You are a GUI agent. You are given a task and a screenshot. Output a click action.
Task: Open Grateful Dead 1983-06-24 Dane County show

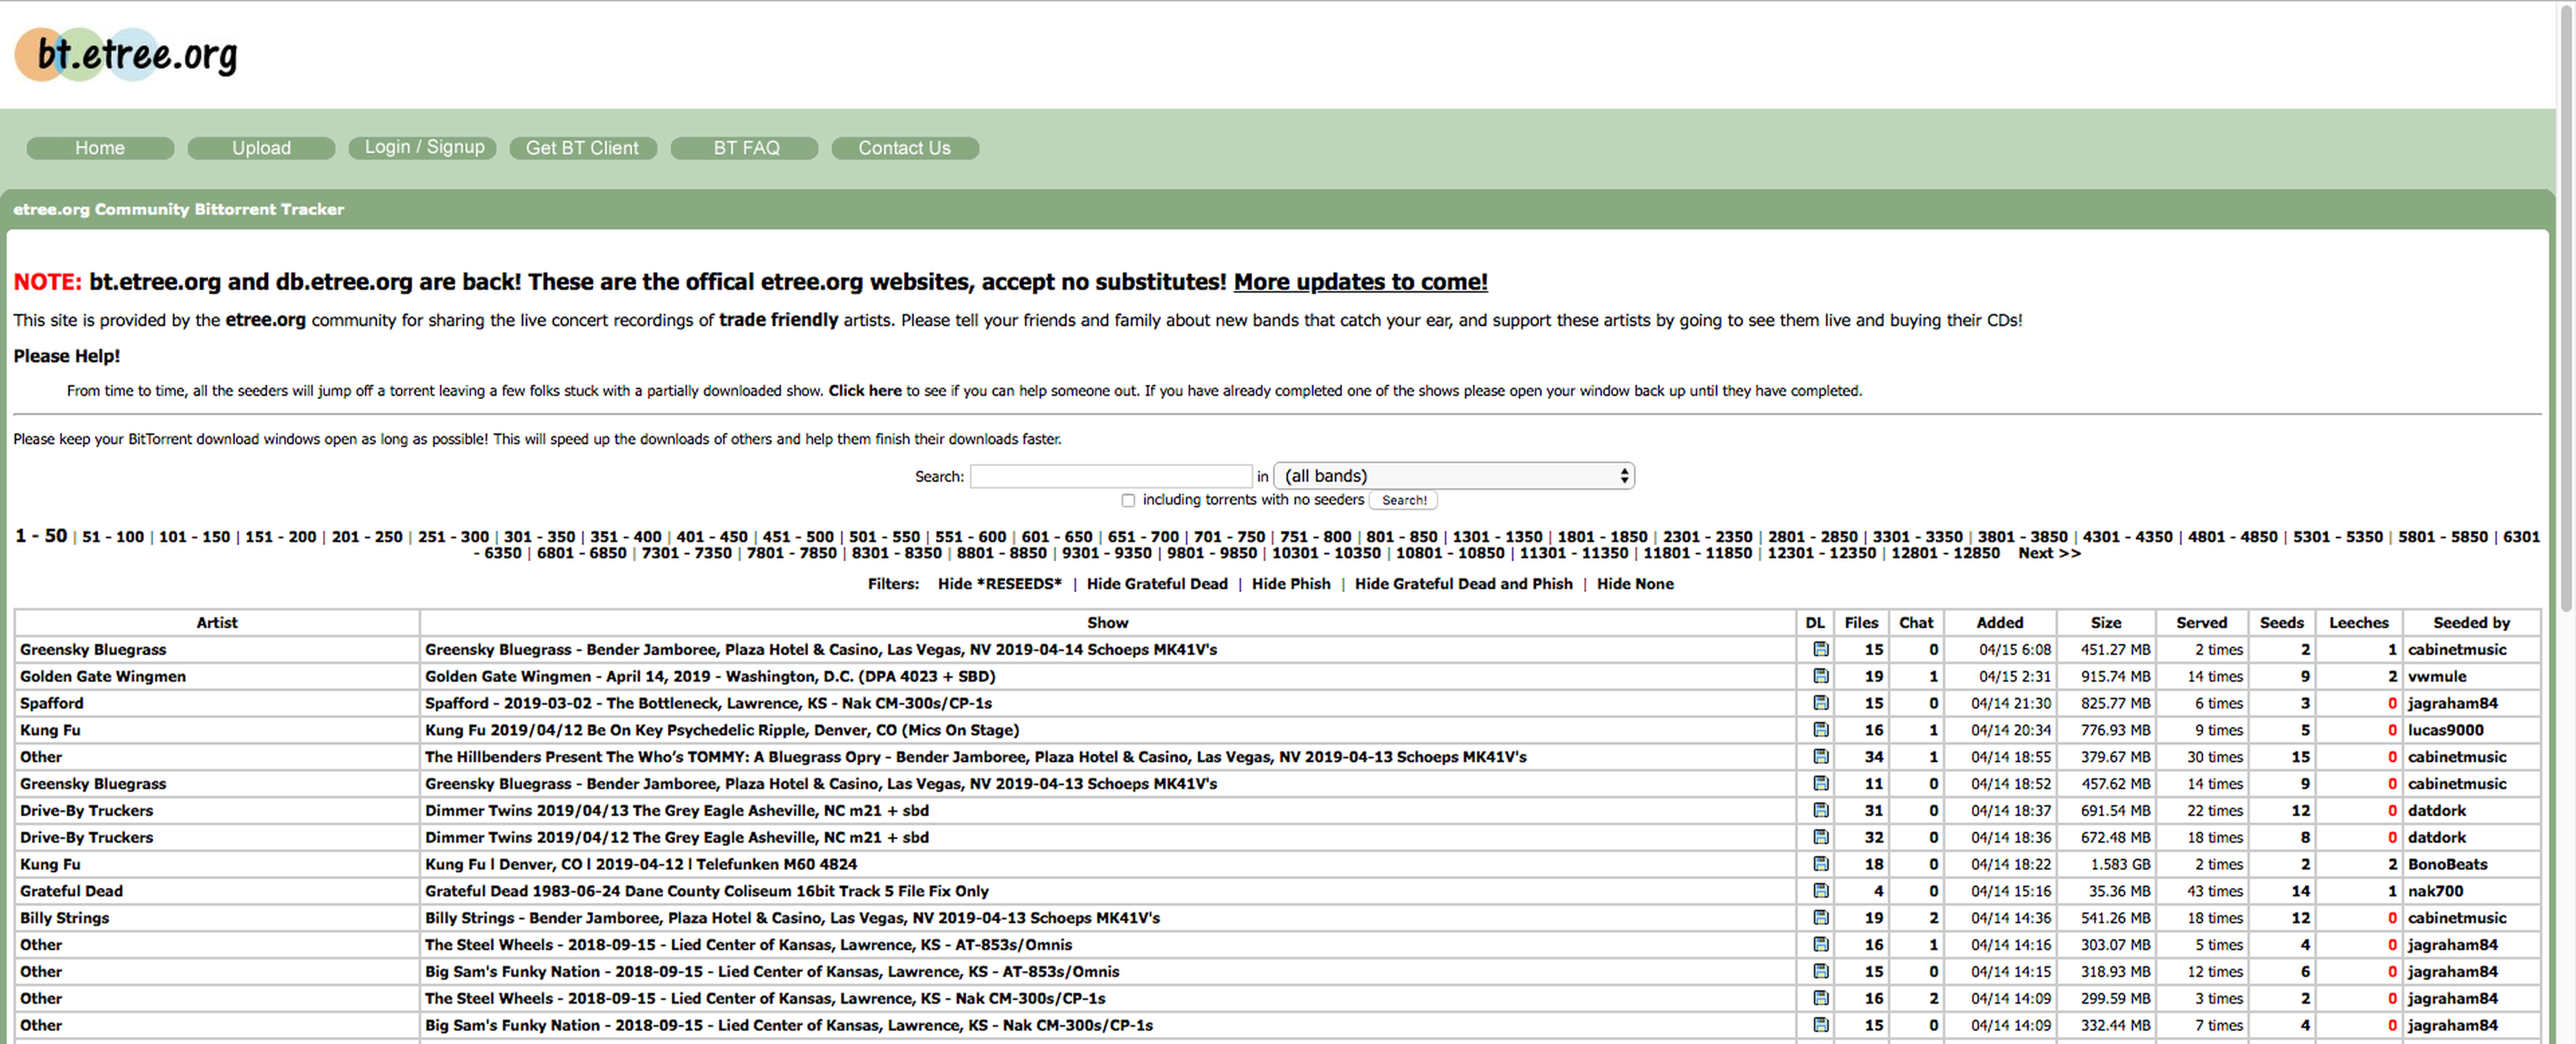point(706,891)
